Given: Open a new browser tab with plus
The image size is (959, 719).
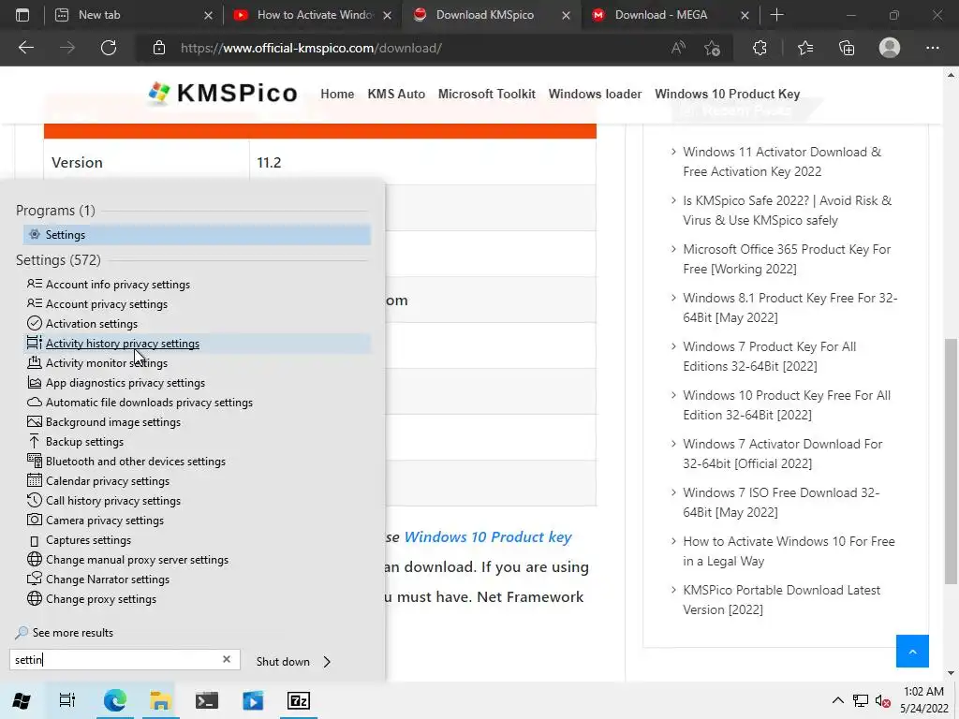Looking at the screenshot, I should (x=776, y=15).
